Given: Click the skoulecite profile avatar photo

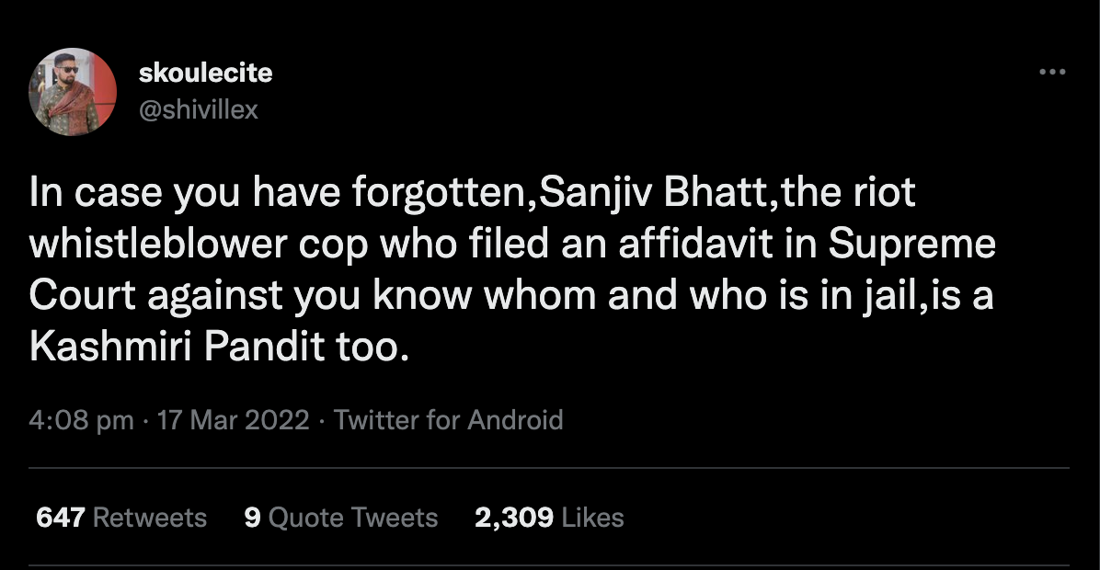Looking at the screenshot, I should pyautogui.click(x=73, y=91).
